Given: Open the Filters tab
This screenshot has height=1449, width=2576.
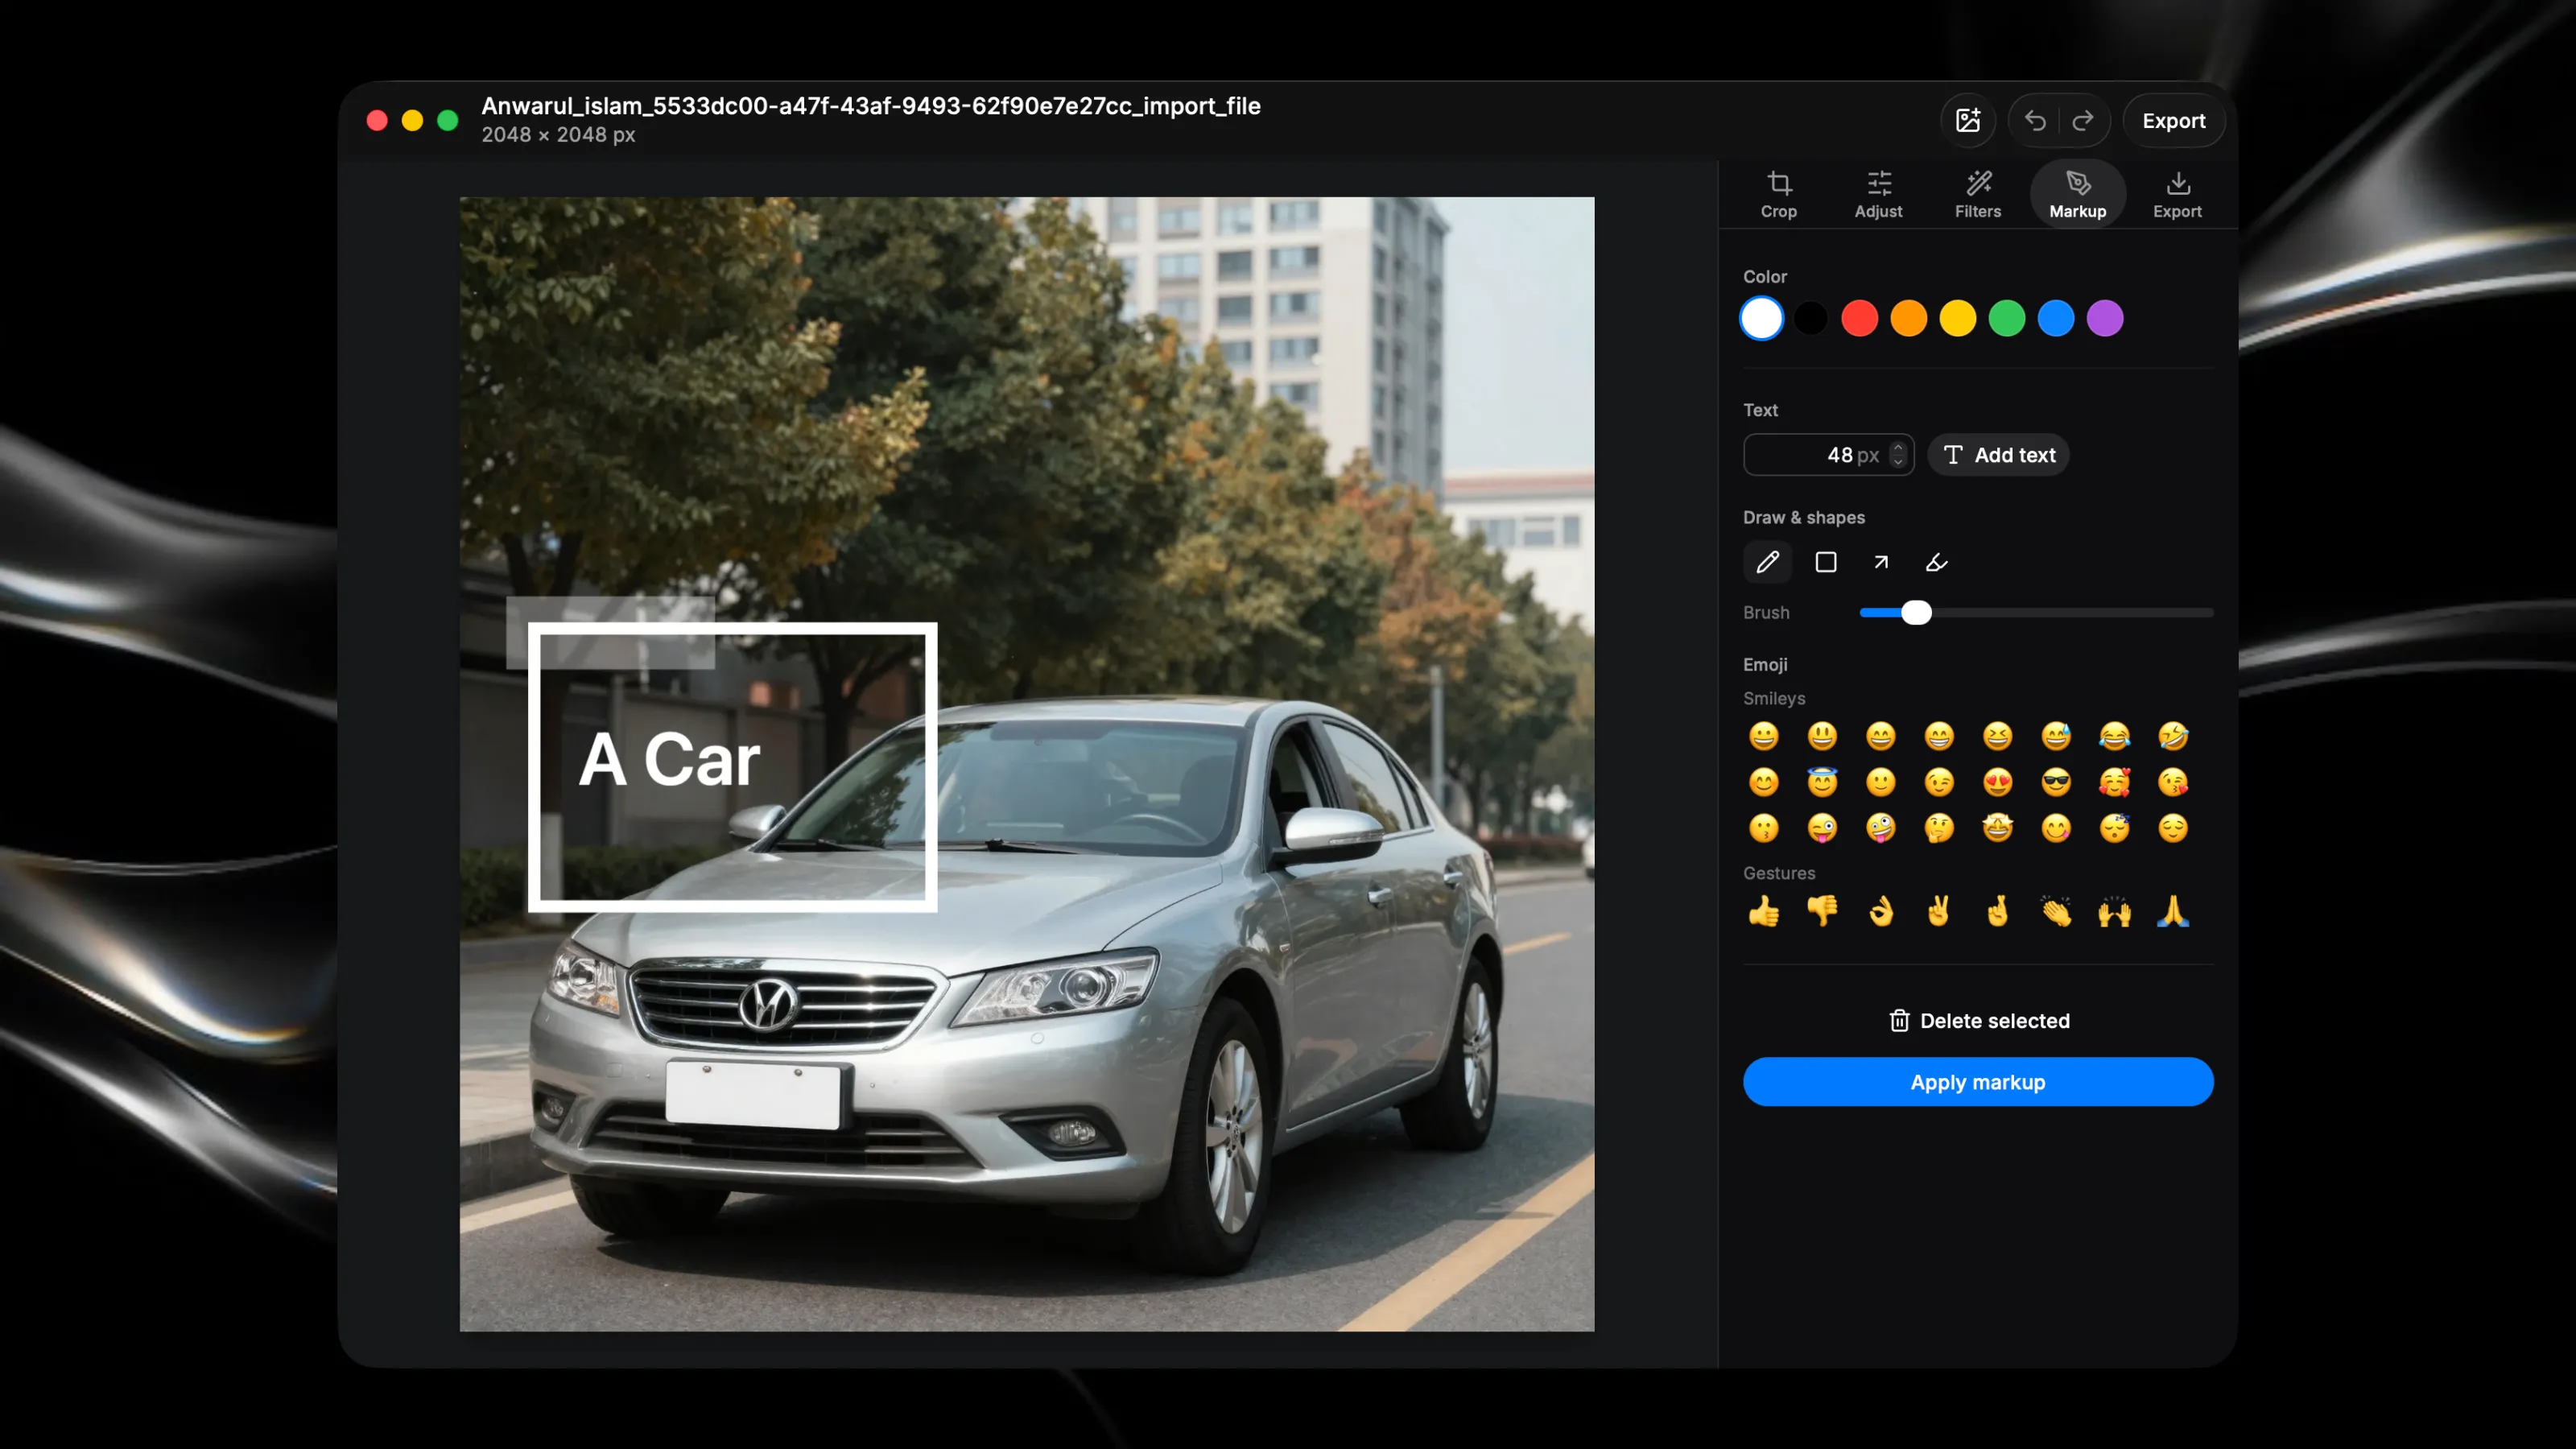Looking at the screenshot, I should [x=1977, y=194].
